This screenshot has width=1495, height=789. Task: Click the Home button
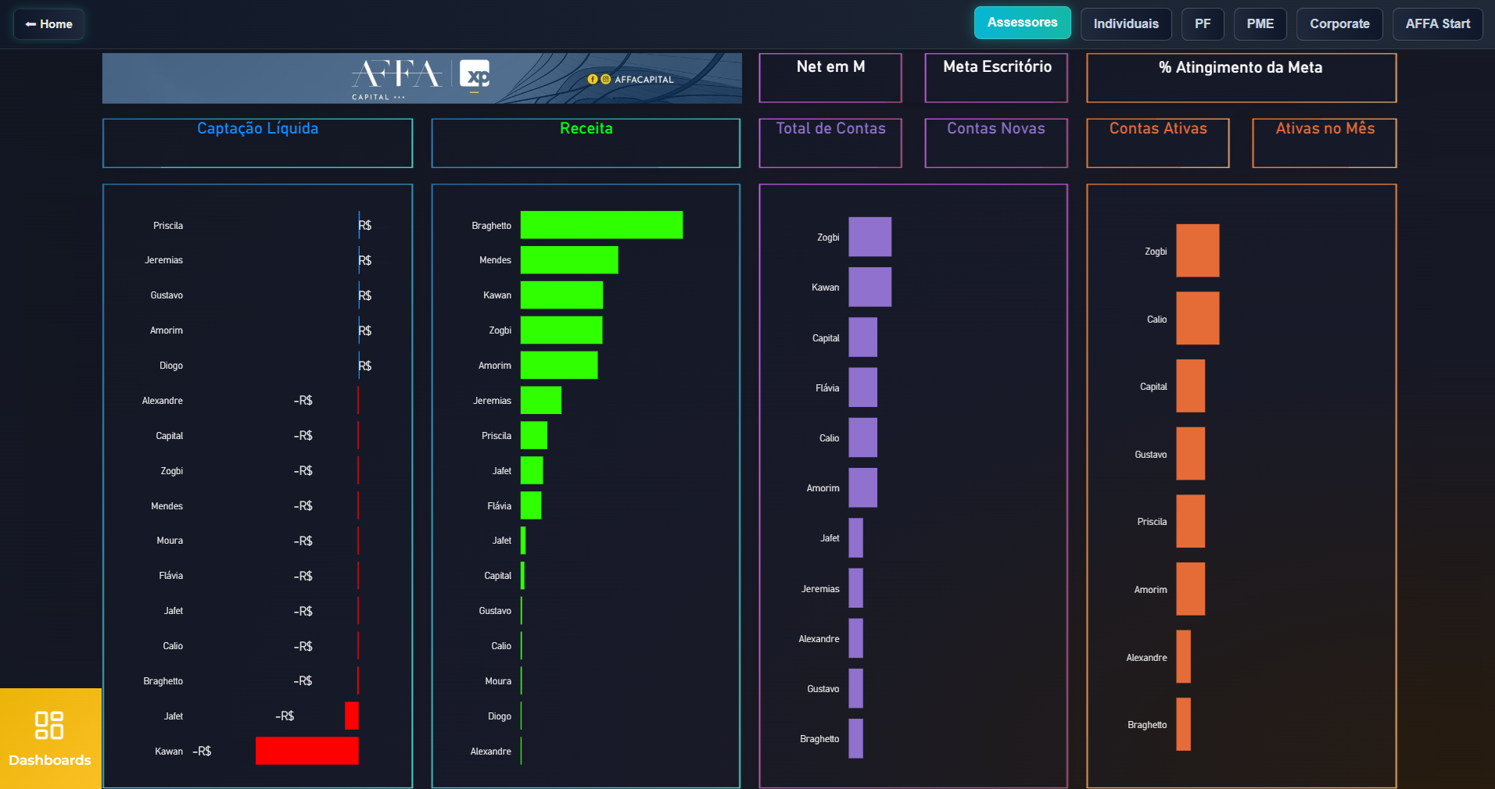(x=48, y=24)
